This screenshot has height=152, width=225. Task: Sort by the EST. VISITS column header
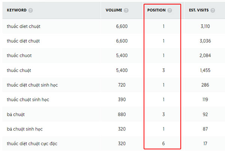[199, 10]
